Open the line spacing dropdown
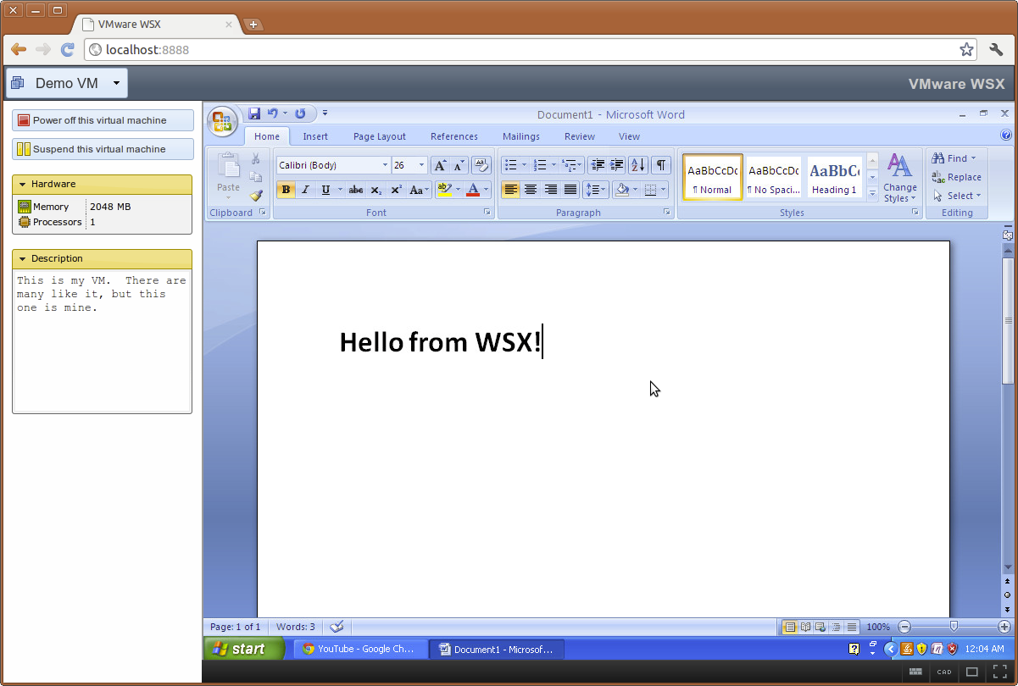This screenshot has height=686, width=1018. [597, 190]
